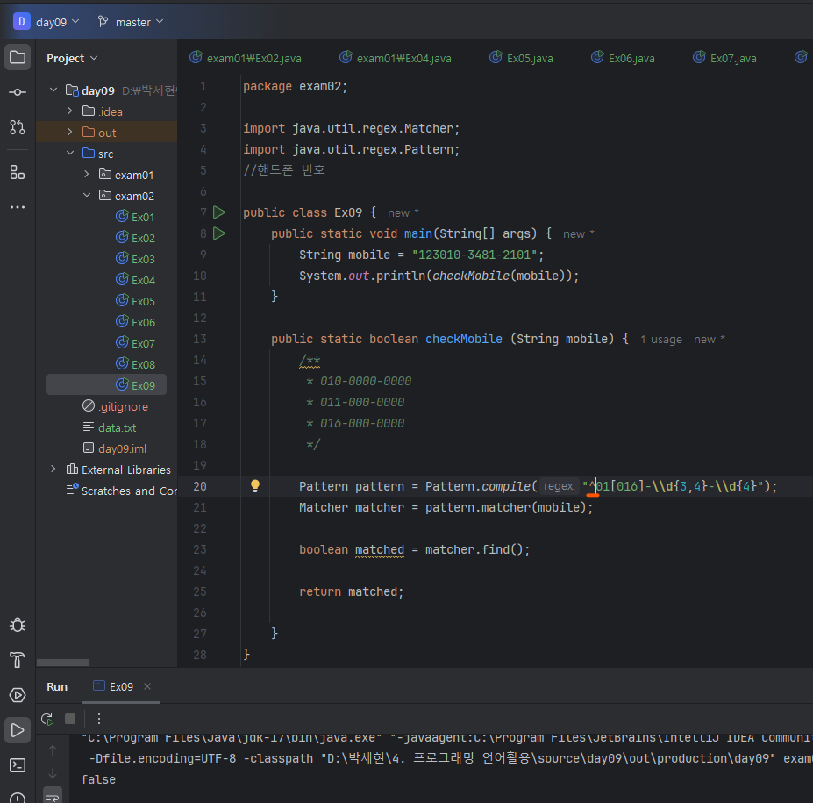Expand the exam01 package in tree
Viewport: 813px width, 803px height.
coord(87,175)
